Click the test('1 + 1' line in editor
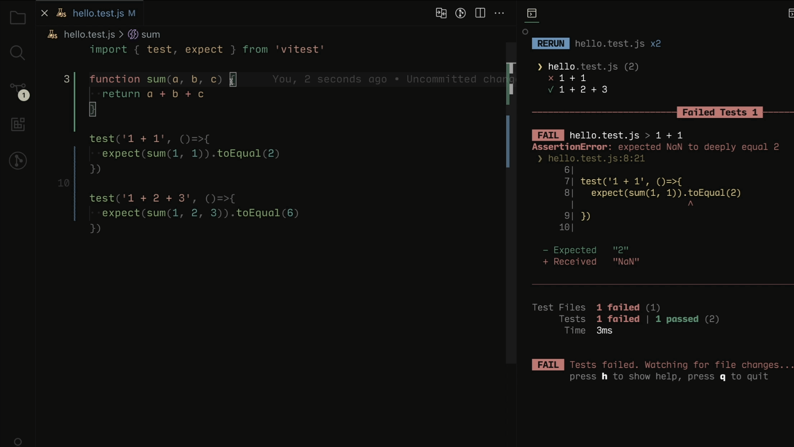 coord(150,139)
